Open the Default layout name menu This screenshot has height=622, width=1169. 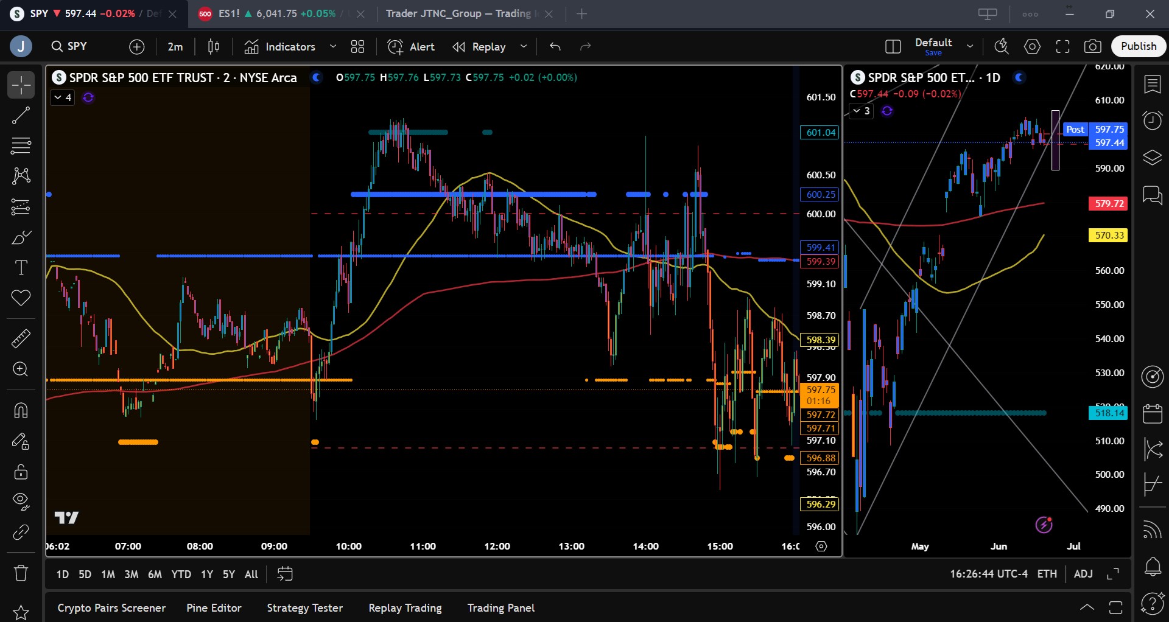[933, 46]
